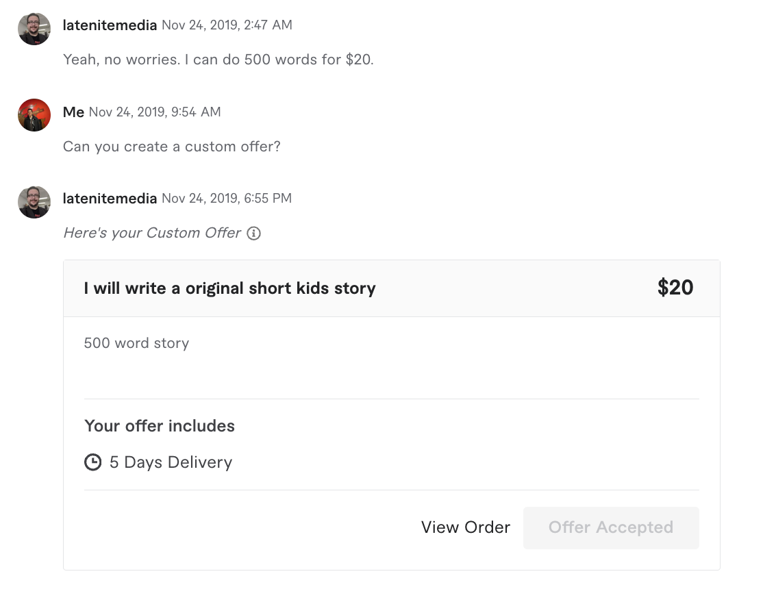Image resolution: width=763 pixels, height=589 pixels.
Task: Open latenitemedia's avatar on the first message
Action: pos(34,29)
